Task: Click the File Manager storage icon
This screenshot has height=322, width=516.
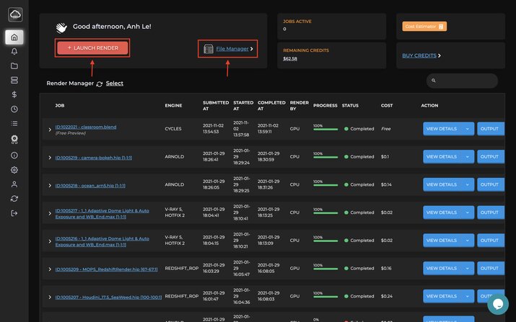Action: pos(209,49)
